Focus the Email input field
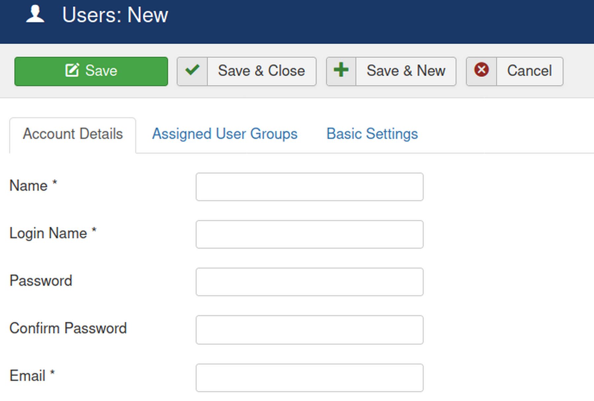 tap(309, 378)
